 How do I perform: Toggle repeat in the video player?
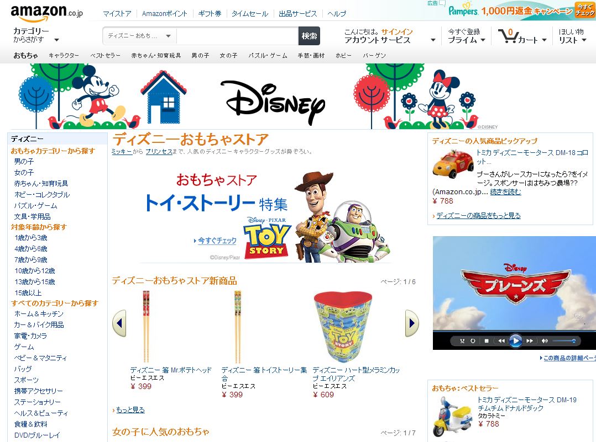[473, 340]
